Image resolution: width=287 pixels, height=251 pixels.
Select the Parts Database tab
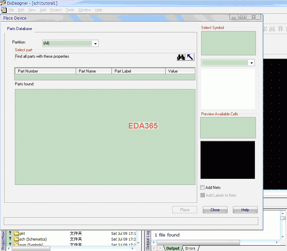tap(19, 29)
